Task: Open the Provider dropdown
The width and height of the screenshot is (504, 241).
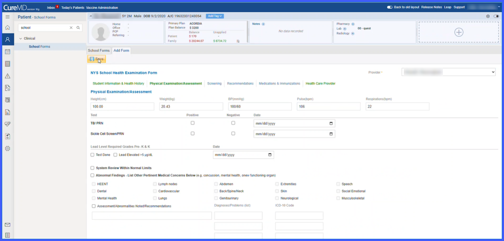Action: [449, 72]
